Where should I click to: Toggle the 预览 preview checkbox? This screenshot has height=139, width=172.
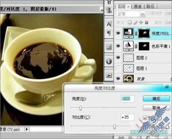(x=145, y=118)
